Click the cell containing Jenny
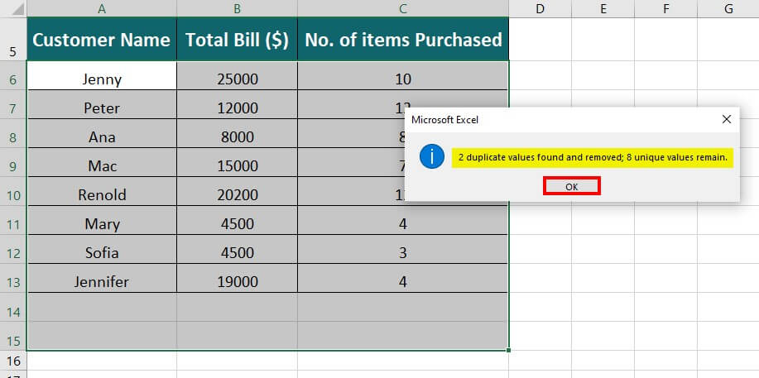This screenshot has width=759, height=378. click(x=102, y=75)
